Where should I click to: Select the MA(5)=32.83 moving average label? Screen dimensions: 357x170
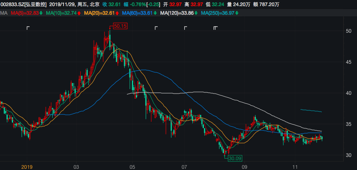point(25,13)
